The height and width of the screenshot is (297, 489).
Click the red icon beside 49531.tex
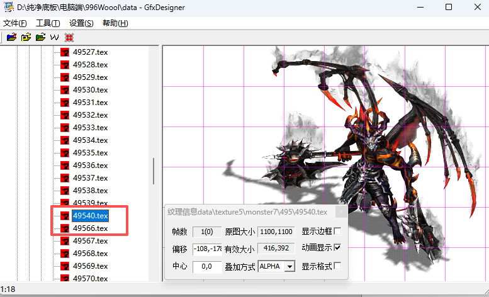(x=65, y=103)
